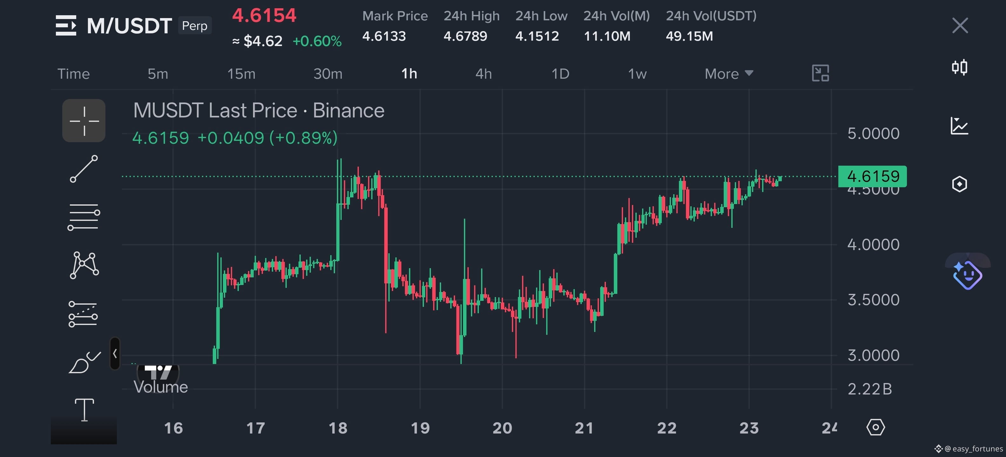Choose the price projection lines tool
This screenshot has width=1006, height=457.
click(83, 314)
